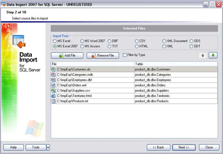Viewport: 223px width, 154px height.
Task: Click the Remove File button
Action: (x=103, y=55)
